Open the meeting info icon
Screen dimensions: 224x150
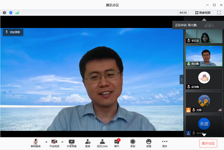pyautogui.click(x=4, y=13)
